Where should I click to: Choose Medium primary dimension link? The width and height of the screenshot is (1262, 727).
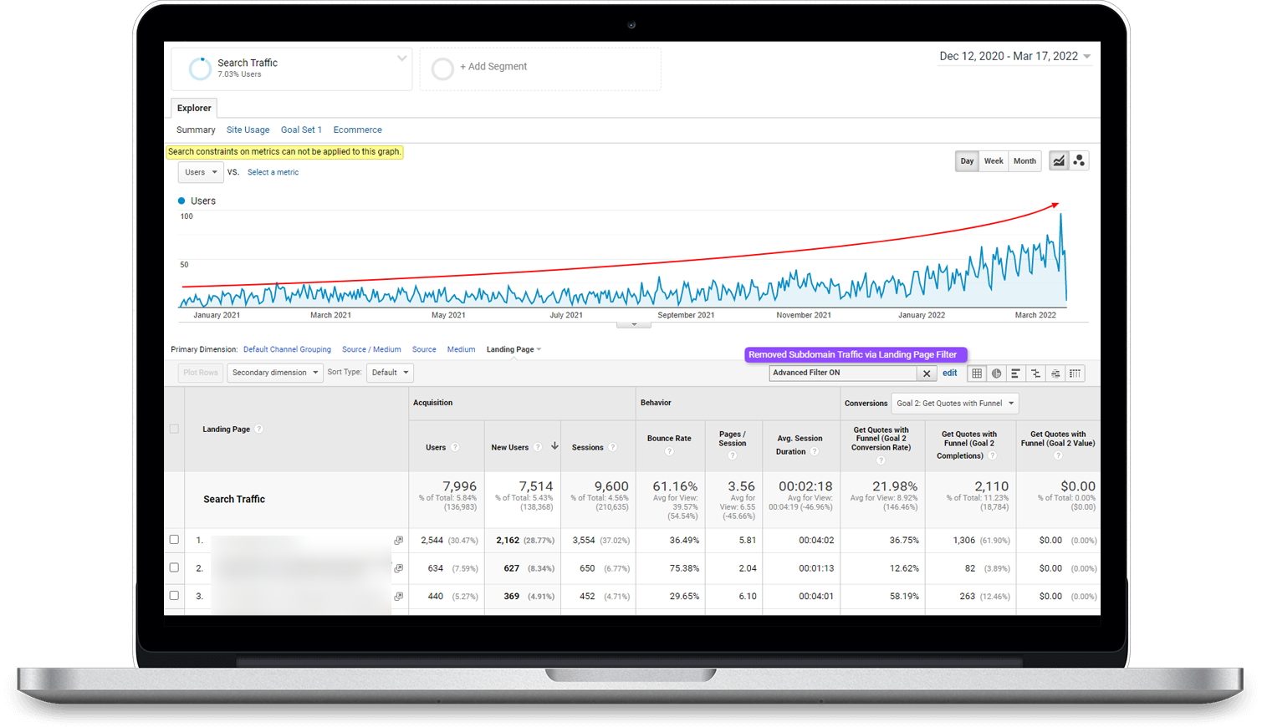tap(461, 349)
